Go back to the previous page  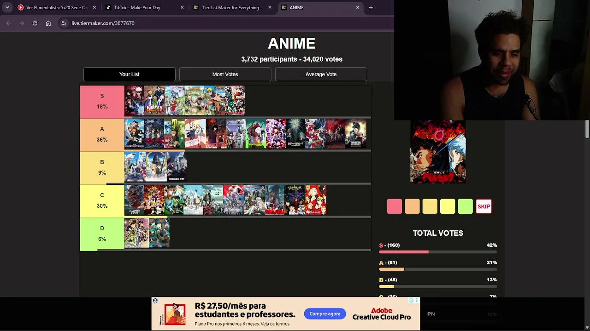[8, 23]
